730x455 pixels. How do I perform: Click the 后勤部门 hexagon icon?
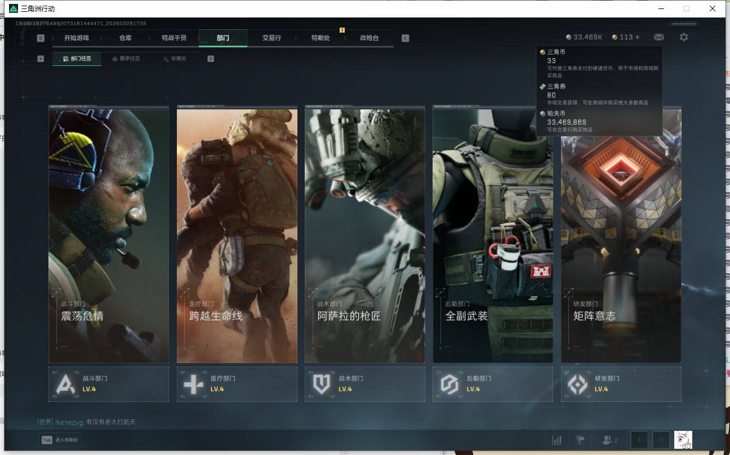pyautogui.click(x=449, y=385)
